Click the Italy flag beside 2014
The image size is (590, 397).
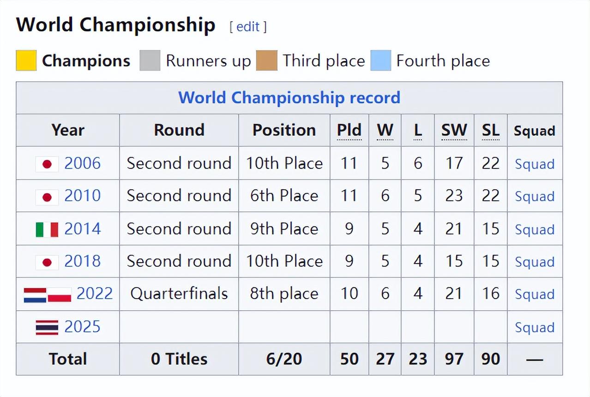coord(47,229)
